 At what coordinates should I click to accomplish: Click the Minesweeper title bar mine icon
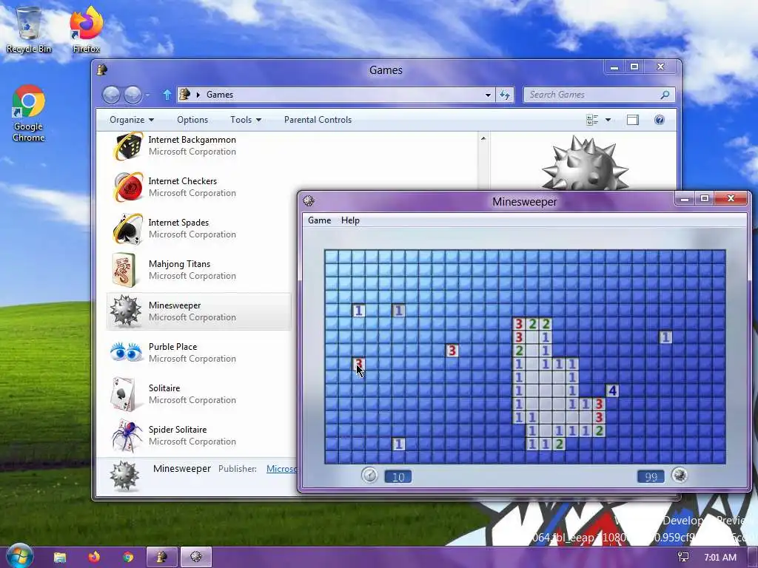click(x=309, y=201)
